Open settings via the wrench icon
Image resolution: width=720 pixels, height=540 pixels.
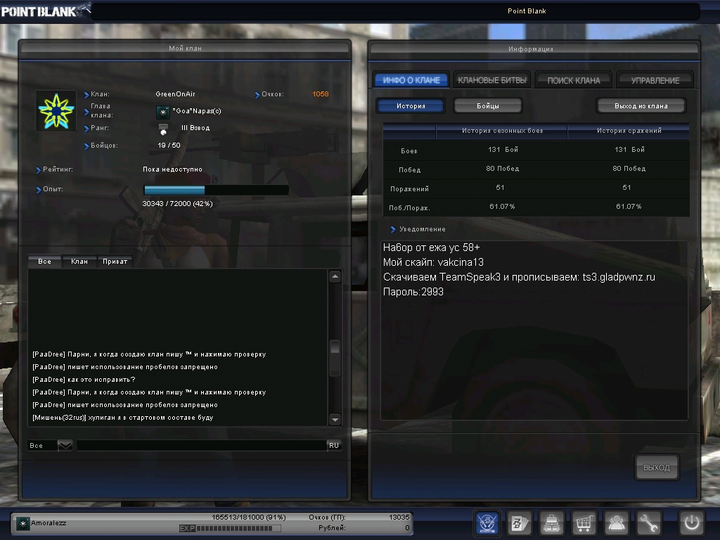pos(648,523)
